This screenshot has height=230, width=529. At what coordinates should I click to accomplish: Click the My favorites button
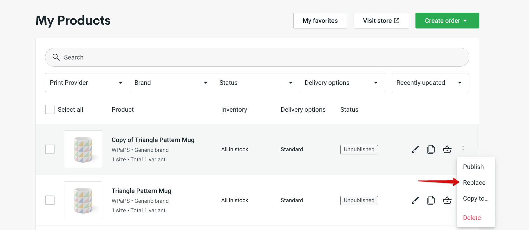pos(320,21)
